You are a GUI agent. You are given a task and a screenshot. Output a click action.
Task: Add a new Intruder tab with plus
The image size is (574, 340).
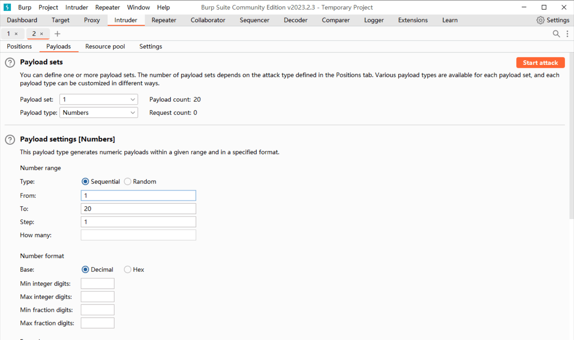point(57,34)
